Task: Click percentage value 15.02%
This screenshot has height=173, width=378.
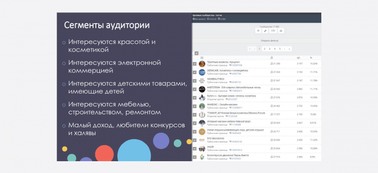Action: point(314,64)
